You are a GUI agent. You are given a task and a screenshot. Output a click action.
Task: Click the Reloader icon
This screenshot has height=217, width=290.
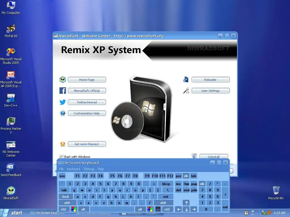[186, 79]
